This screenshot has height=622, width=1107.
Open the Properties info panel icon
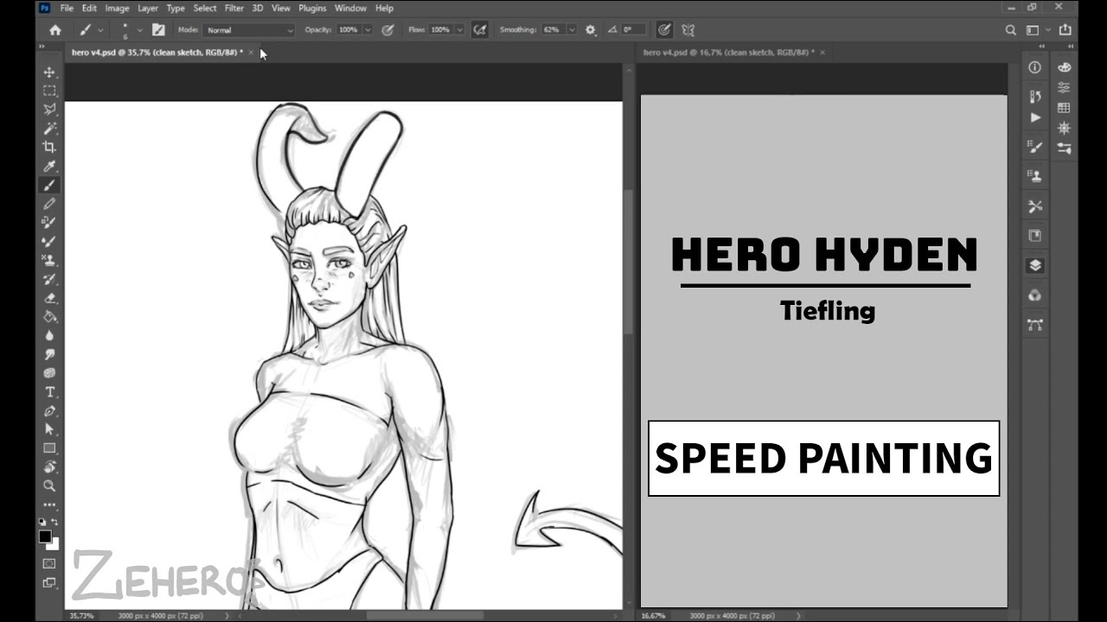click(x=1034, y=67)
